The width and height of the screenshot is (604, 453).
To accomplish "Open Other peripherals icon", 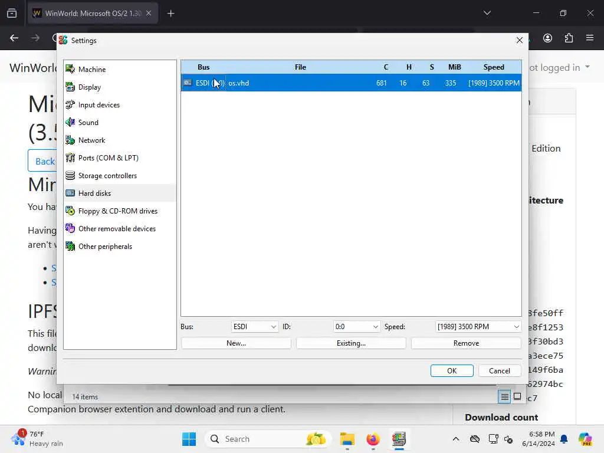I will (70, 246).
